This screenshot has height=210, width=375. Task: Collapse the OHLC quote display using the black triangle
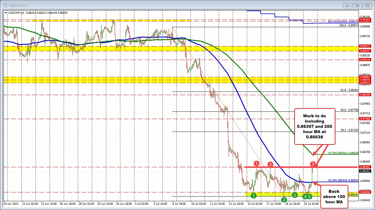point(6,13)
